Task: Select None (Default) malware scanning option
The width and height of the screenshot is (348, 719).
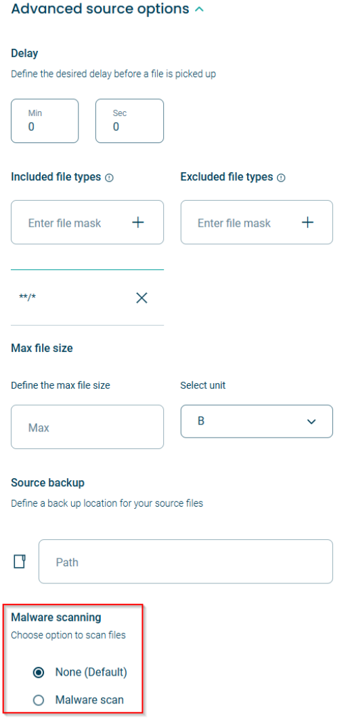Action: (x=39, y=673)
